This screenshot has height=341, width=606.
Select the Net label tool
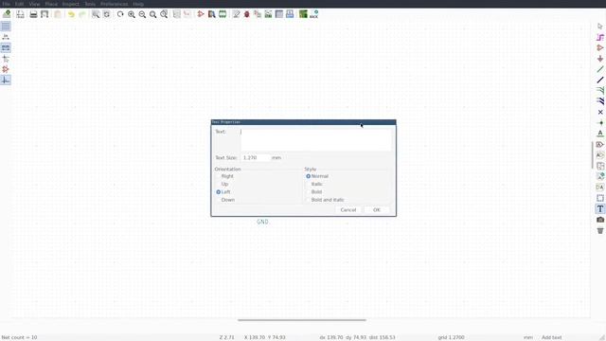600,134
